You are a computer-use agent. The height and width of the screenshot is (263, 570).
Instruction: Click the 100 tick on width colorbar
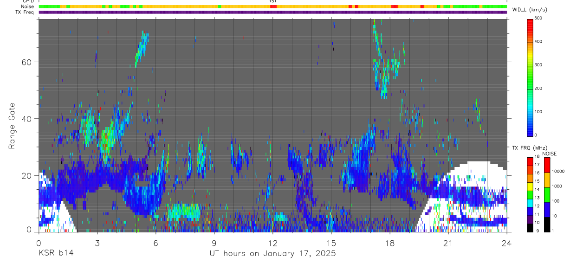coord(538,112)
